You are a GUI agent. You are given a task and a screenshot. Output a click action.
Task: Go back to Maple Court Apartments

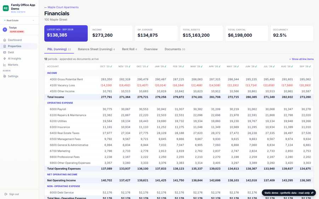click(x=61, y=7)
